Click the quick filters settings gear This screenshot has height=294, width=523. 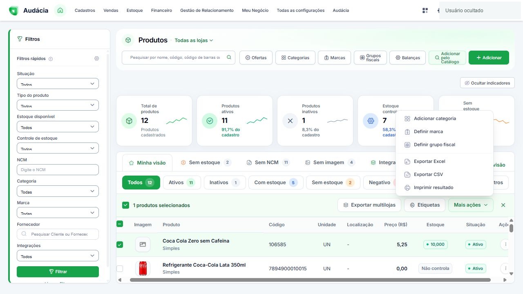[x=96, y=58]
